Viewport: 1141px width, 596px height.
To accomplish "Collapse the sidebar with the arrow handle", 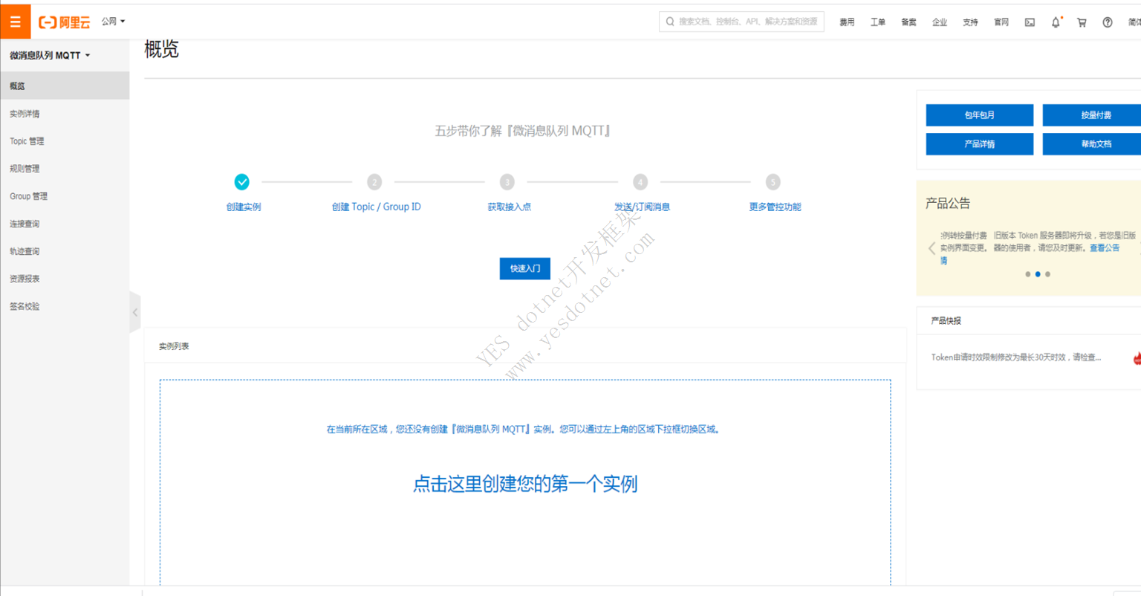I will click(134, 313).
